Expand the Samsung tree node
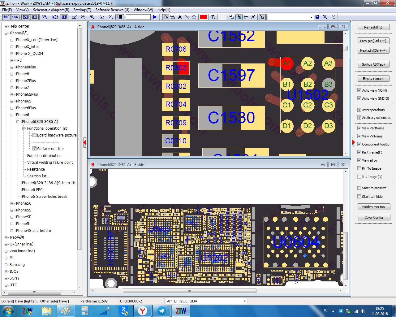This screenshot has width=396, height=317. tap(6, 265)
